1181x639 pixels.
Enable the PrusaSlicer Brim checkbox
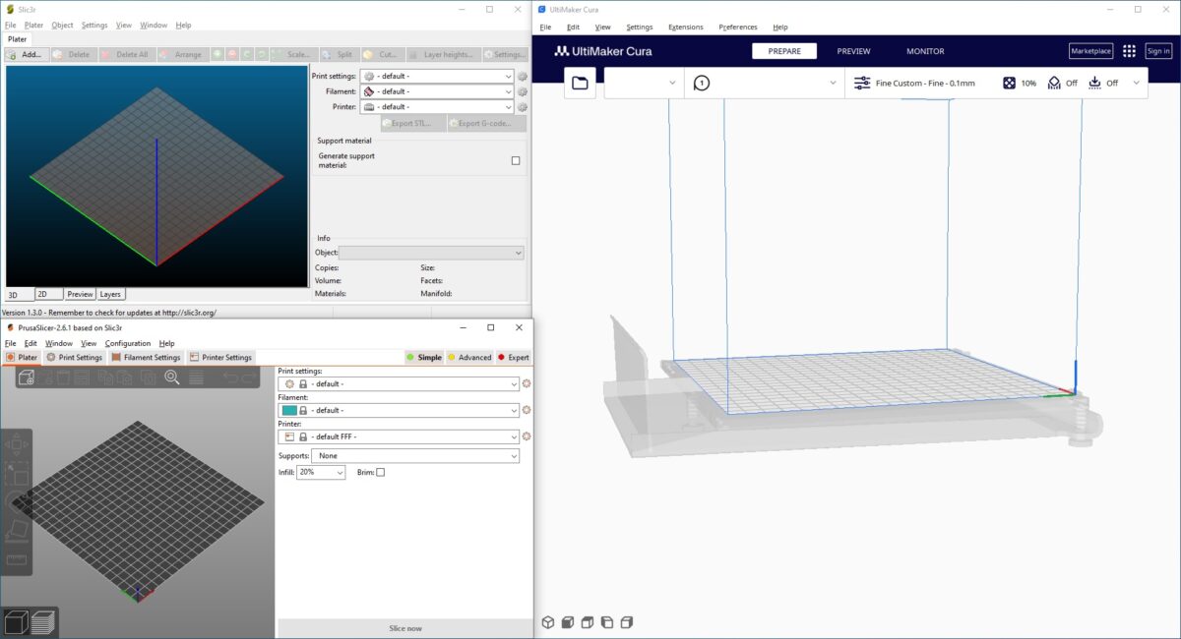click(x=381, y=473)
